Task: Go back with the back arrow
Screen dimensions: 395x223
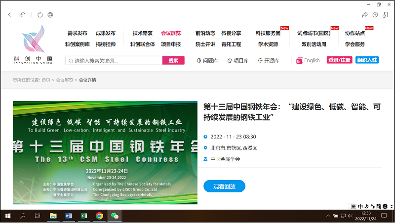Action: 9,15
